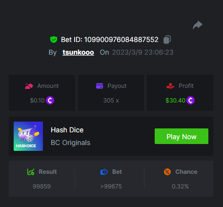The height and width of the screenshot is (207, 223).
Task: Click the Play Now button
Action: 182,136
